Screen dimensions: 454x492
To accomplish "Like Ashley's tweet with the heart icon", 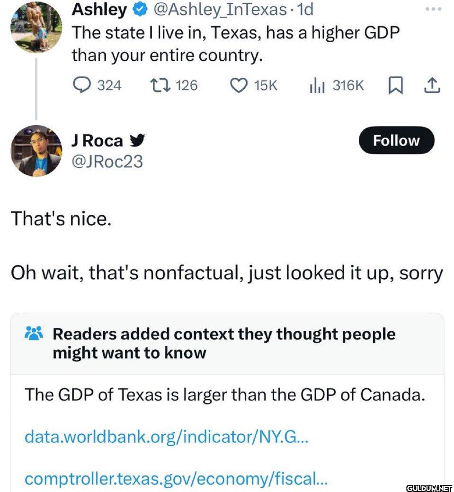I will pos(239,85).
